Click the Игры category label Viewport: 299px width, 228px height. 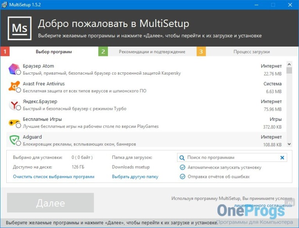pos(276,119)
